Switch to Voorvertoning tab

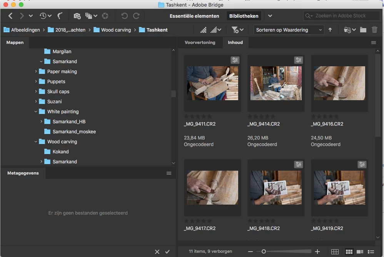(200, 42)
